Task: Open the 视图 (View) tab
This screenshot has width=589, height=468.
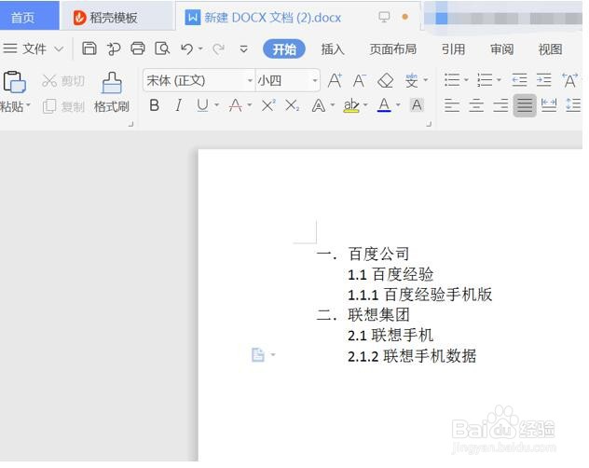Action: pos(550,48)
